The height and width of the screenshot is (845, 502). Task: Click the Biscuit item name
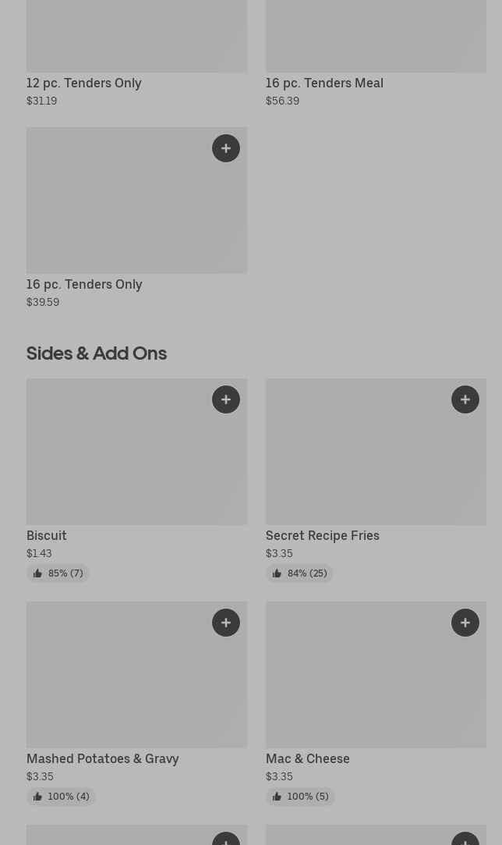tap(47, 535)
